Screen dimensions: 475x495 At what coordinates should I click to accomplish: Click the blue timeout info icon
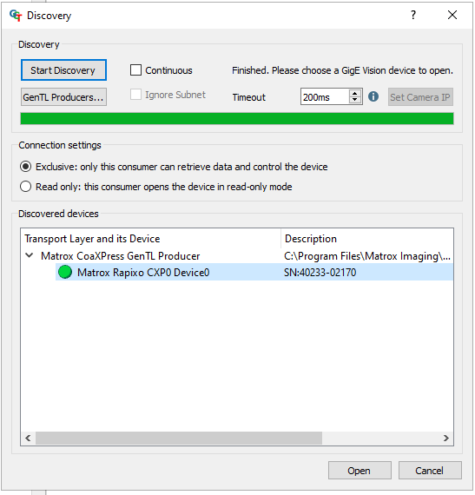pyautogui.click(x=373, y=96)
